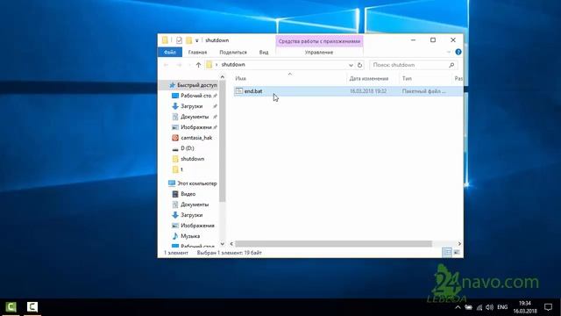Image resolution: width=561 pixels, height=316 pixels.
Task: Open the Видео folder
Action: (x=188, y=194)
